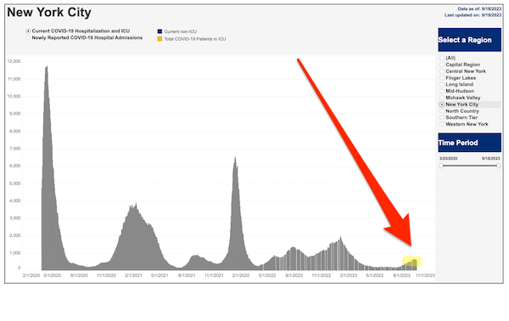The height and width of the screenshot is (321, 509).
Task: Click the 2/1/2022 x-axis label
Action: (241, 275)
